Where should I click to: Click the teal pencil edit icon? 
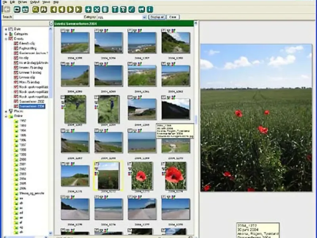132,9
